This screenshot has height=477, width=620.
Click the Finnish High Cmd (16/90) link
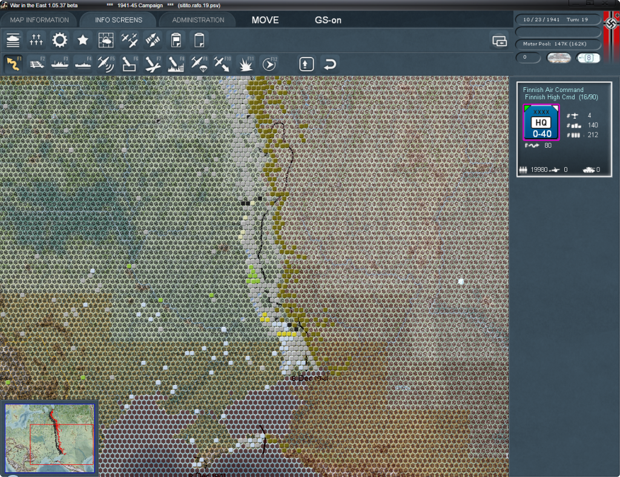561,97
